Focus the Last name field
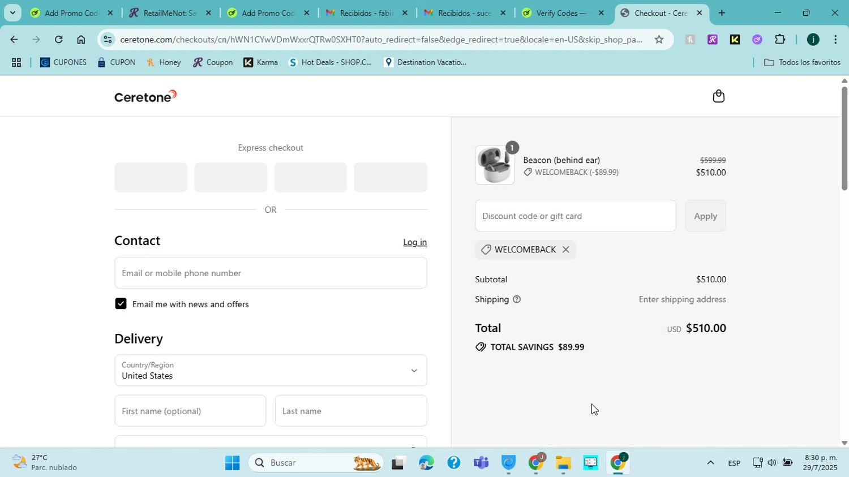849x477 pixels. click(351, 411)
